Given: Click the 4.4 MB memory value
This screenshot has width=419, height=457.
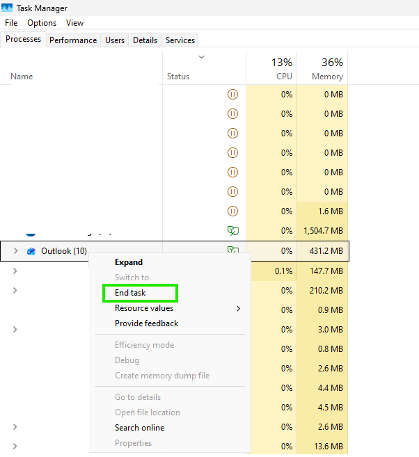Looking at the screenshot, I should click(x=331, y=388).
